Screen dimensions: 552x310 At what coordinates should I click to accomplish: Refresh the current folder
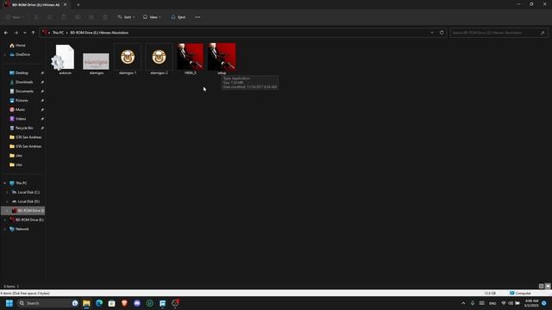click(442, 33)
